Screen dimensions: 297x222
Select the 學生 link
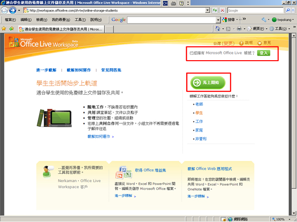[x=199, y=113]
